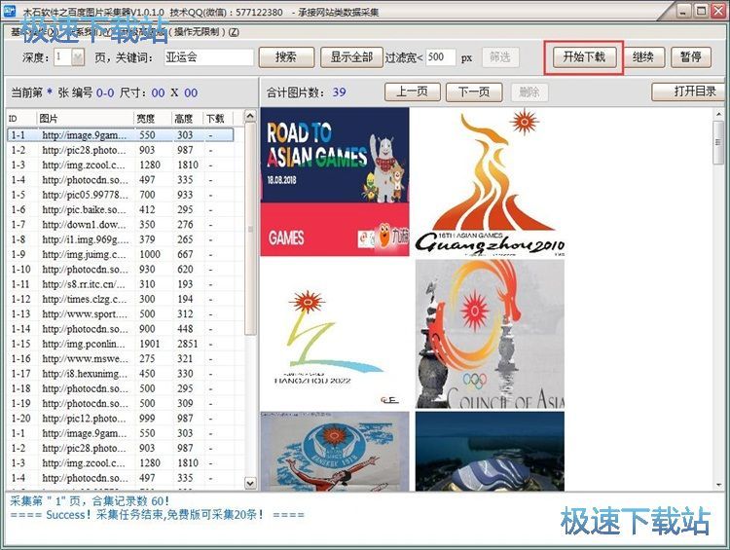Select row 1-17 i8.hexunimg entry
This screenshot has height=550, width=730.
120,374
